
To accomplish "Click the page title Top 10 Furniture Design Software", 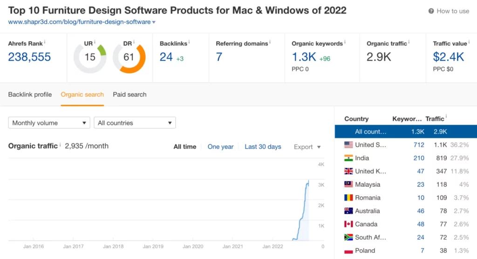I will [177, 10].
